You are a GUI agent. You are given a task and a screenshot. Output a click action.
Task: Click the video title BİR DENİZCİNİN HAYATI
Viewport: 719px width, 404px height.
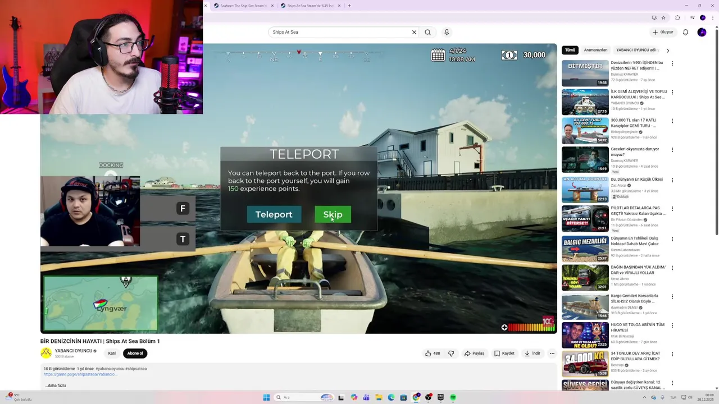pyautogui.click(x=100, y=341)
